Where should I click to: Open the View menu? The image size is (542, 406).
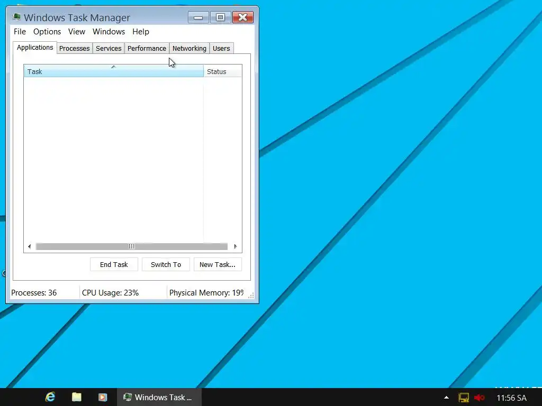[77, 31]
